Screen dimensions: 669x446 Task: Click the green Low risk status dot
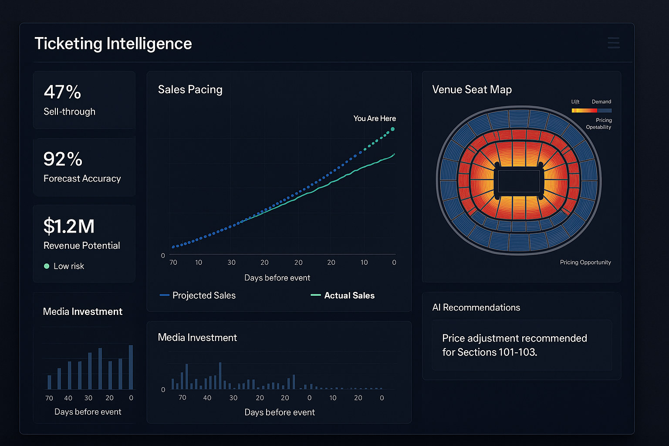click(47, 266)
